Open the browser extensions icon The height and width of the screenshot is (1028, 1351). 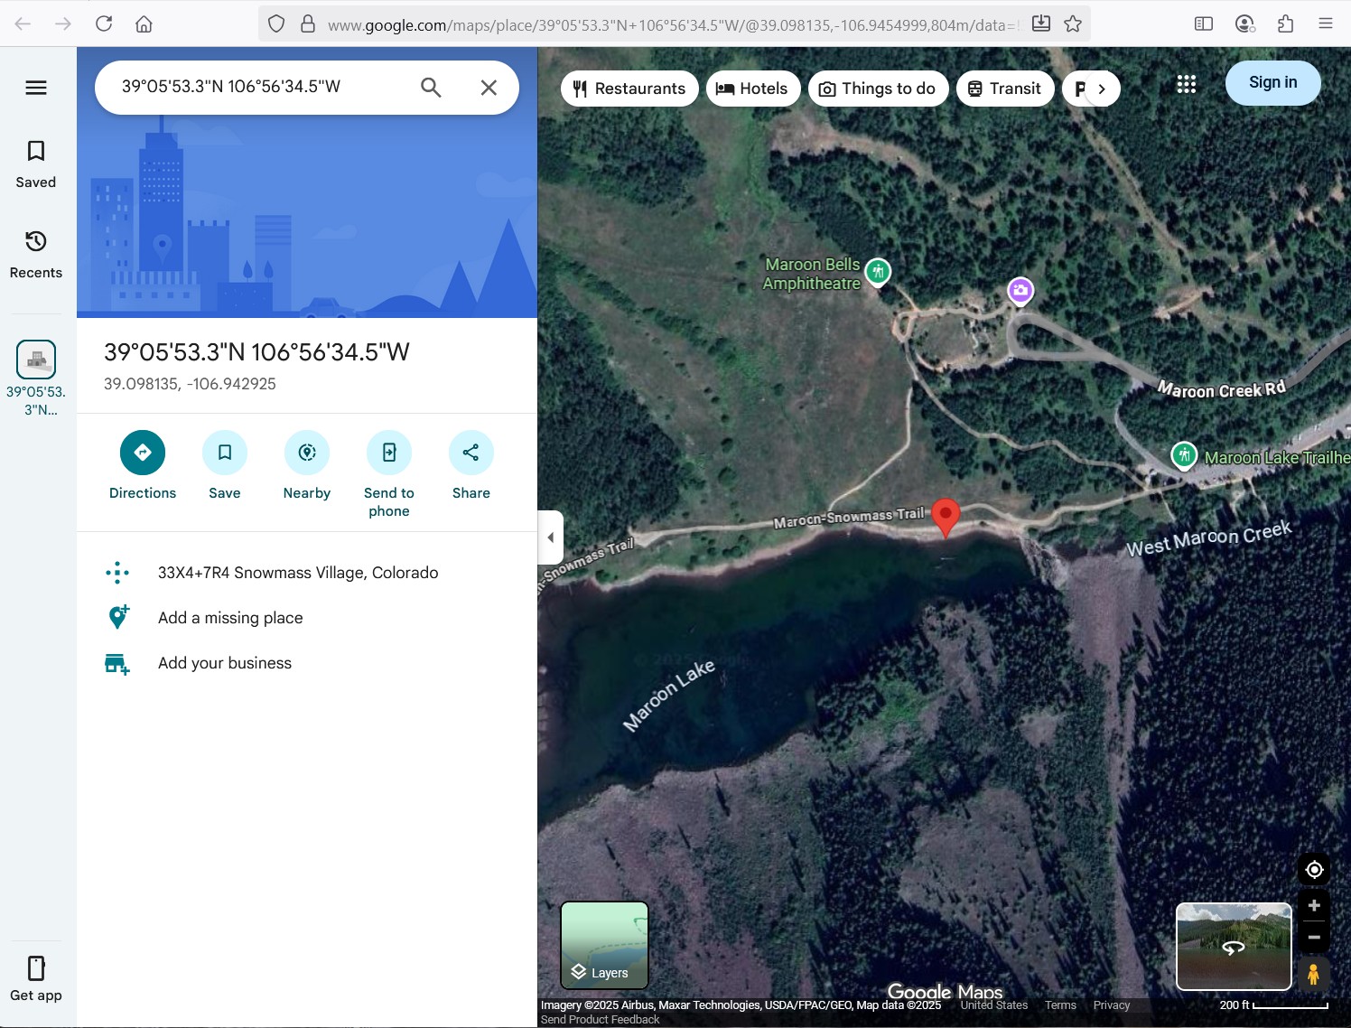point(1286,23)
